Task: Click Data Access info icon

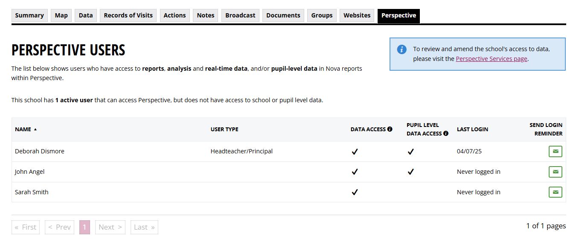Action: pos(390,129)
